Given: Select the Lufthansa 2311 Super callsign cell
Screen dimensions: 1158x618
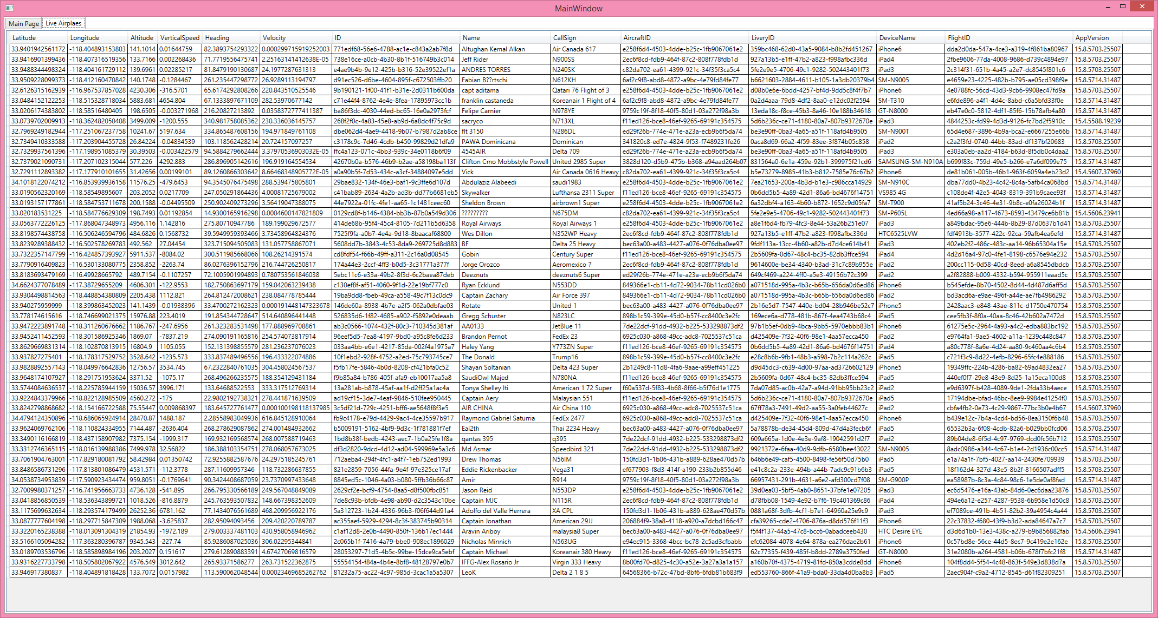Looking at the screenshot, I should [x=583, y=193].
